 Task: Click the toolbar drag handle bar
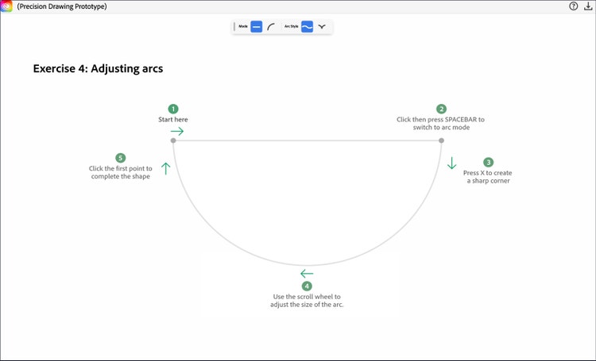(x=234, y=26)
